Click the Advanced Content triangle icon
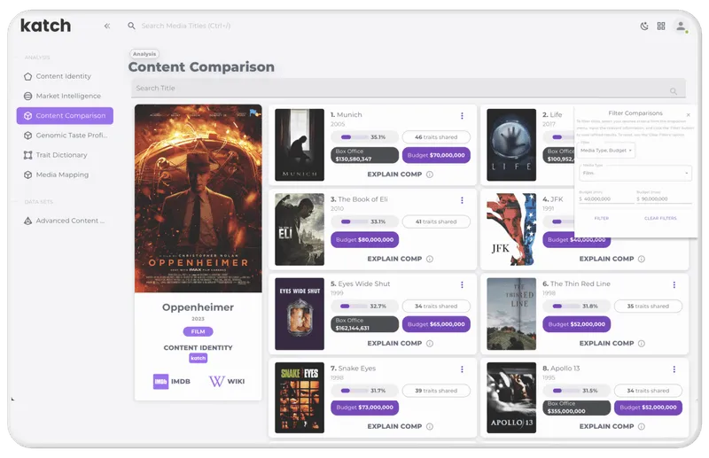 [27, 221]
